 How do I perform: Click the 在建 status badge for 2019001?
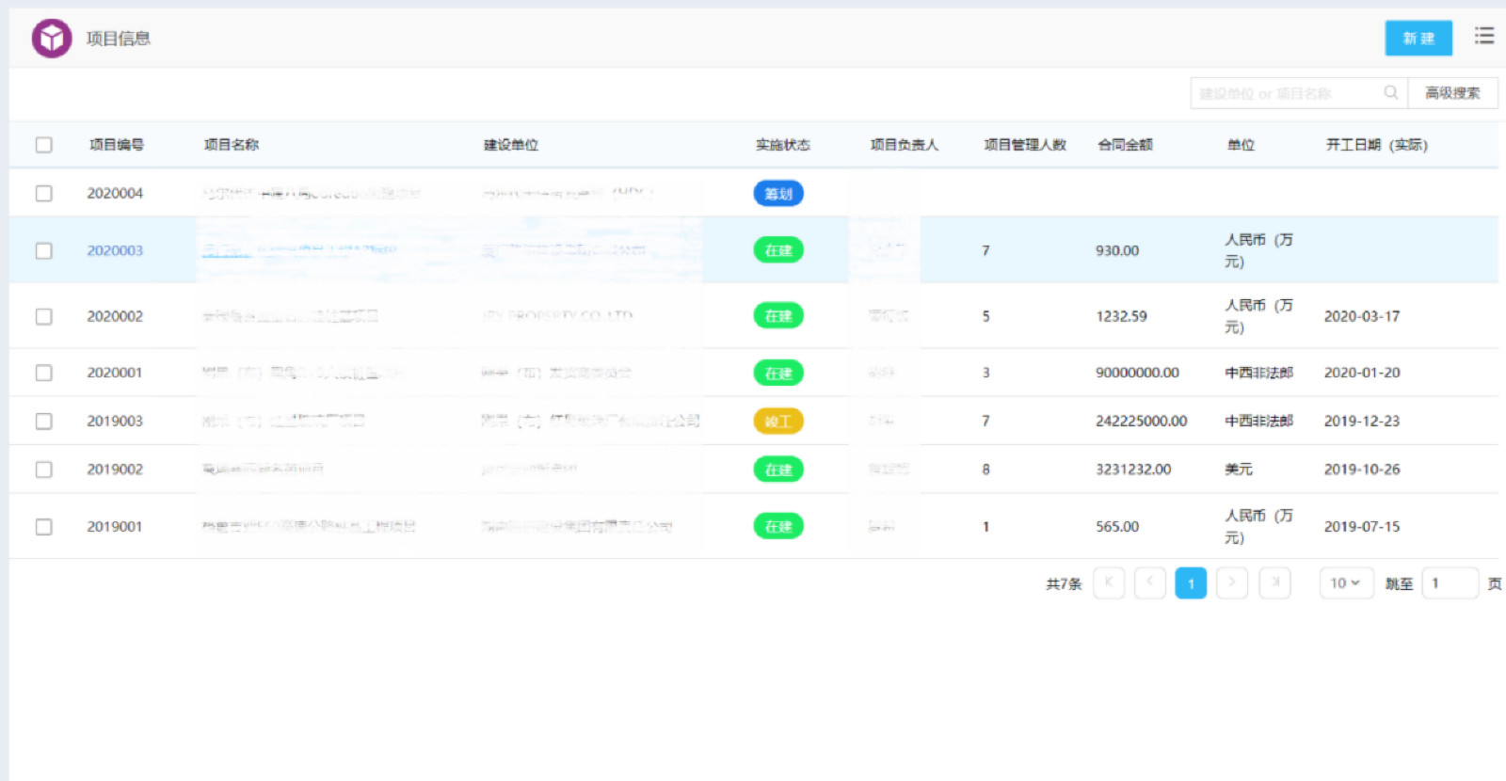tap(778, 526)
